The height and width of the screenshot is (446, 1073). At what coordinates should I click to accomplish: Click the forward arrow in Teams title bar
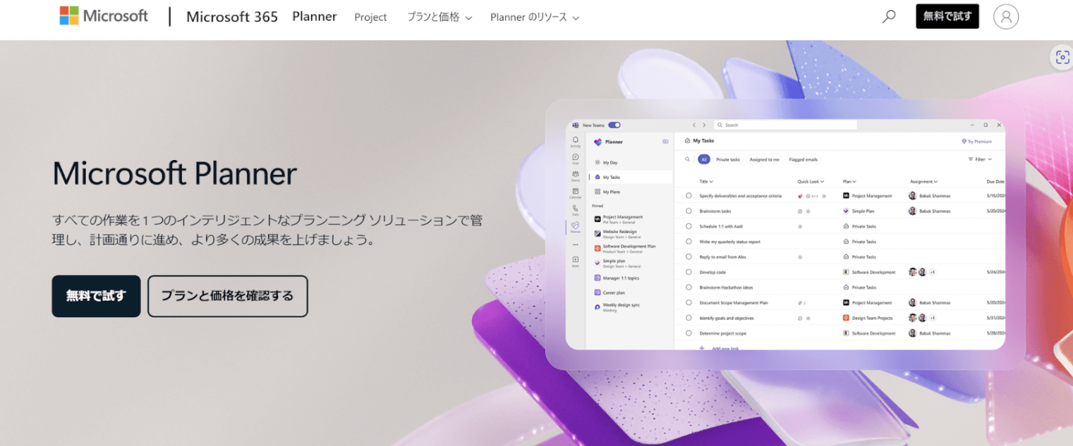(704, 125)
